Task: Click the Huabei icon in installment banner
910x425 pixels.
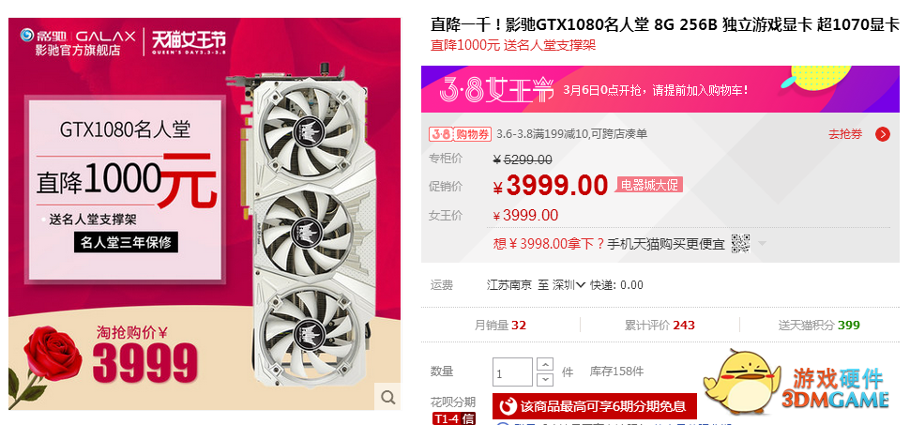Action: click(508, 406)
